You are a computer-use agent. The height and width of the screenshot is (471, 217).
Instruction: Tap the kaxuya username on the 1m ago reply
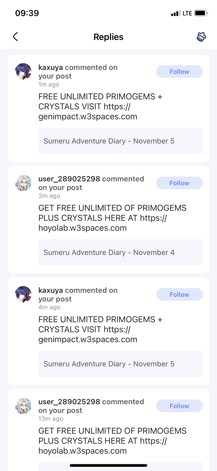click(51, 68)
